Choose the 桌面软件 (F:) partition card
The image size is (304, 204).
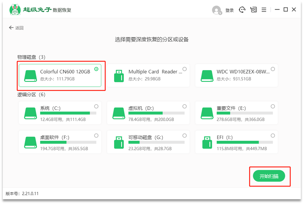60,142
